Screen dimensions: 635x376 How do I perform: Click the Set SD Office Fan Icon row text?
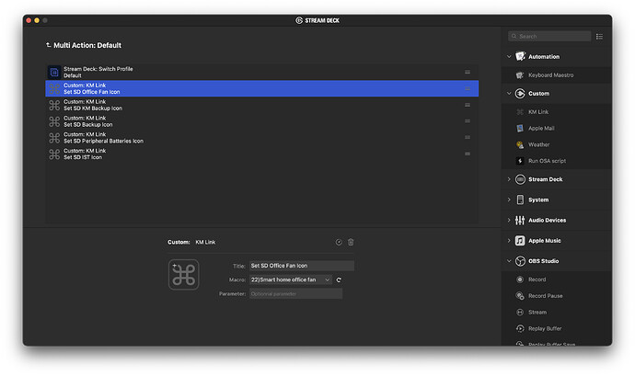click(x=91, y=92)
